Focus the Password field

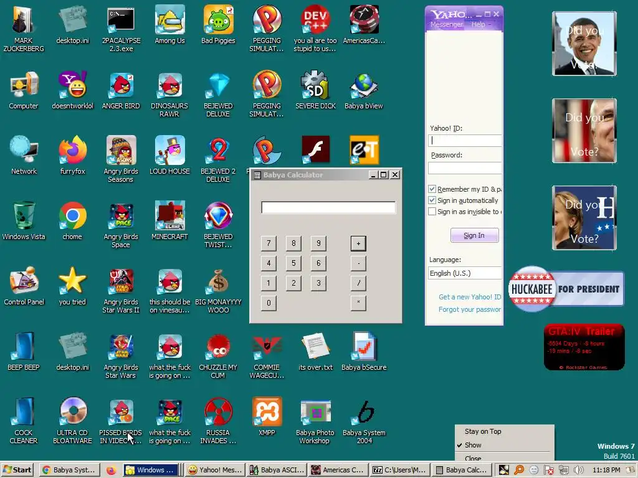tap(465, 168)
